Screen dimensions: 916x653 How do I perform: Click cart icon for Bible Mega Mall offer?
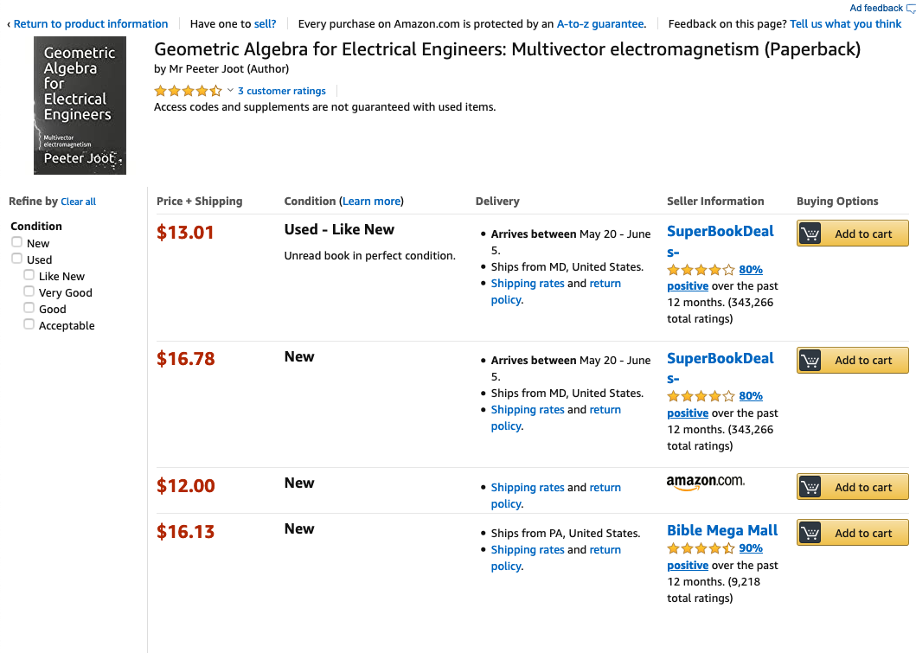(x=810, y=533)
